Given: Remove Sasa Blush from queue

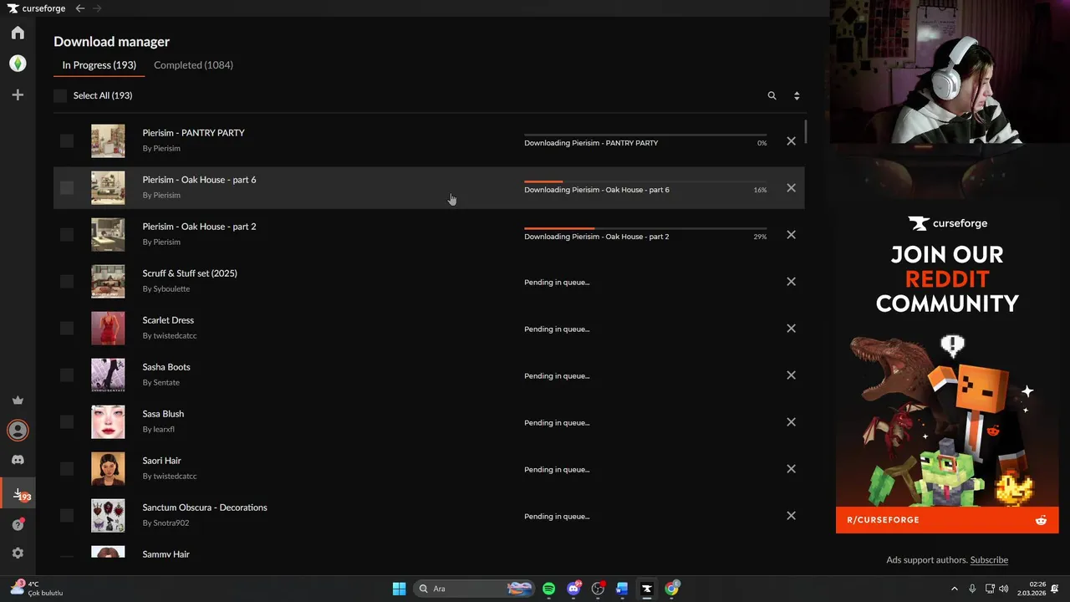Looking at the screenshot, I should 791,422.
